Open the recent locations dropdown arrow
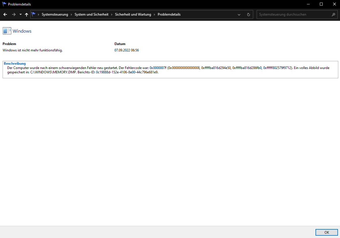Viewport: 340px width, 238px height. pyautogui.click(x=20, y=14)
